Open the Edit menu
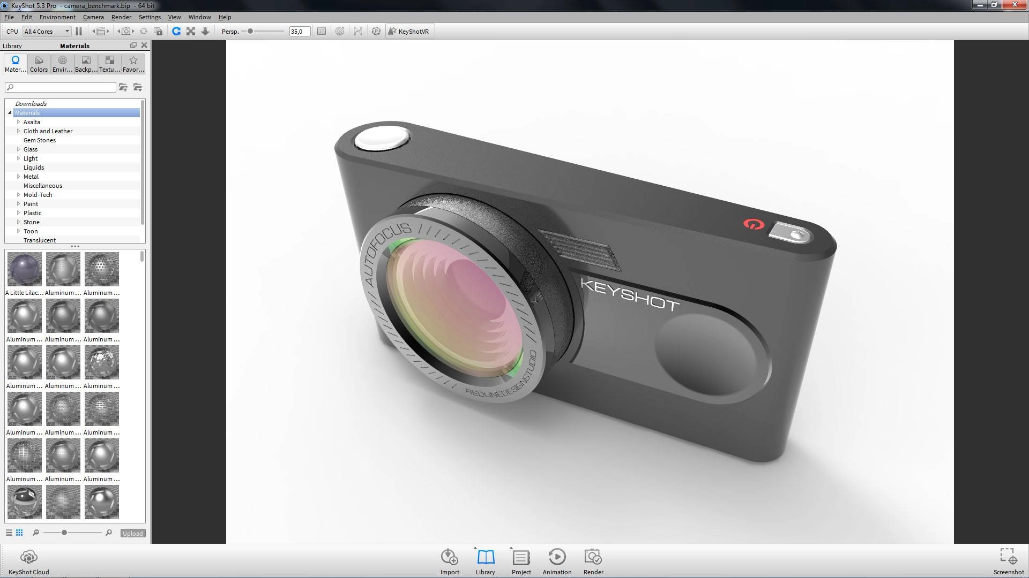Viewport: 1029px width, 578px height. pyautogui.click(x=27, y=17)
